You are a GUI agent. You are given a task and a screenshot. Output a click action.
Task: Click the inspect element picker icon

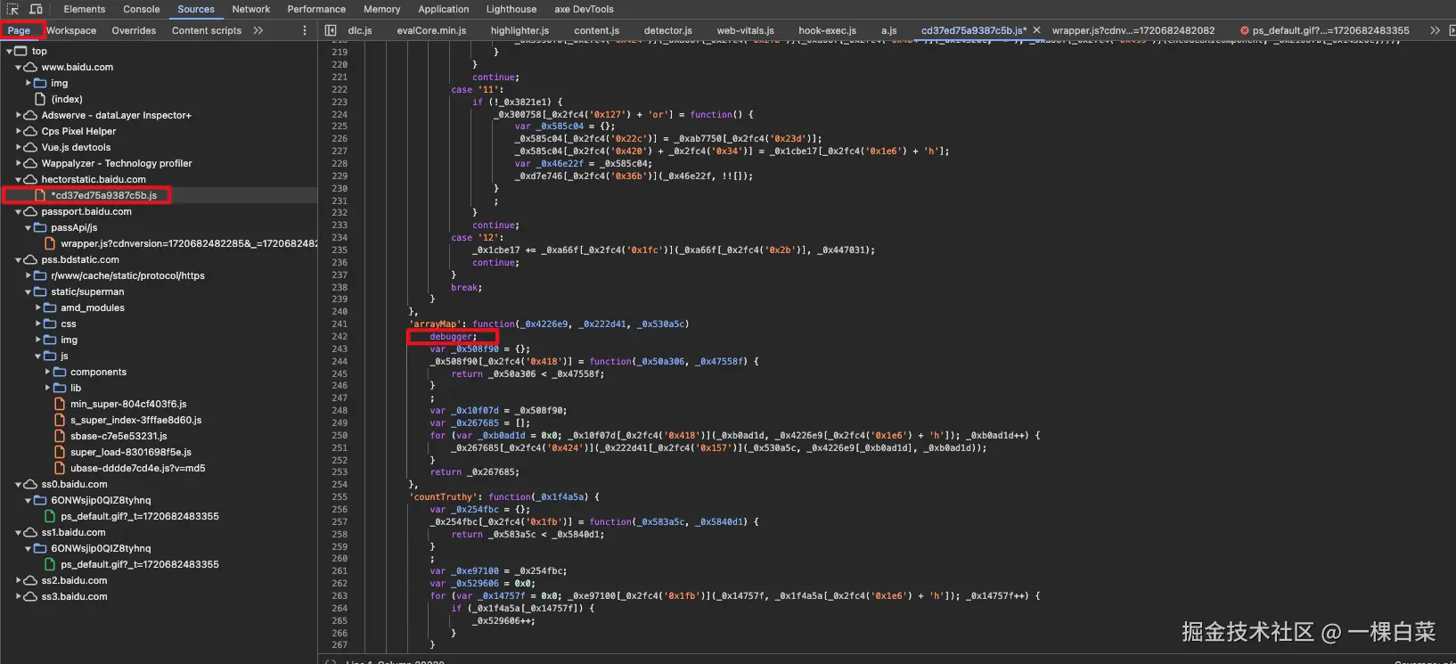pyautogui.click(x=12, y=9)
